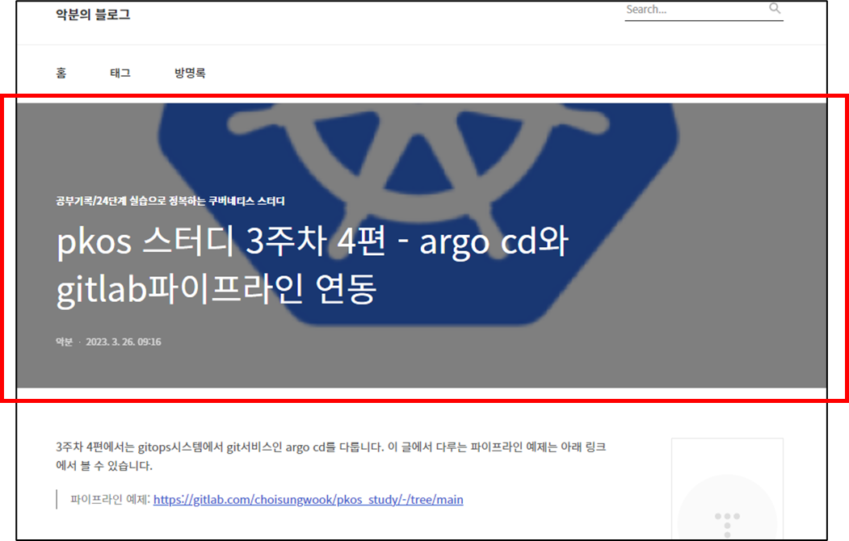Click the search magnifier icon
849x541 pixels.
pyautogui.click(x=775, y=8)
